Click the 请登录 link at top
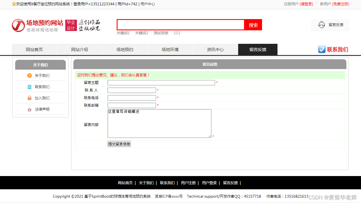The width and height of the screenshot is (361, 203). click(306, 4)
